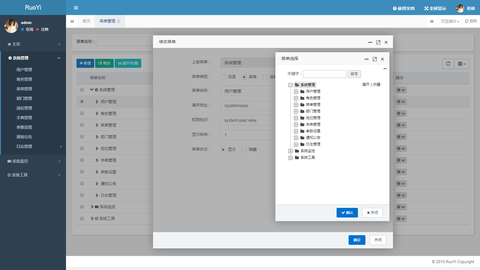Open gear actions for 部门管理 table row
Image resolution: width=480 pixels, height=270 pixels.
(x=401, y=137)
